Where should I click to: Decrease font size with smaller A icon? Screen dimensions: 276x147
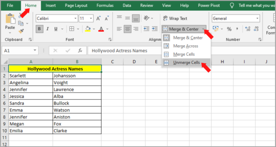click(107, 19)
